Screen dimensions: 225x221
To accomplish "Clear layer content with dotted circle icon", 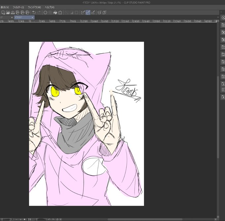I will pyautogui.click(x=45, y=13).
